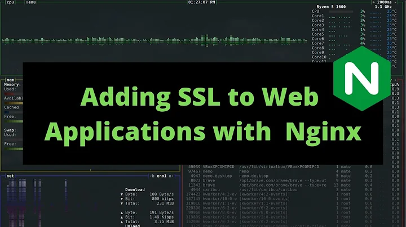Switch to previous network interface with b

click(153, 176)
